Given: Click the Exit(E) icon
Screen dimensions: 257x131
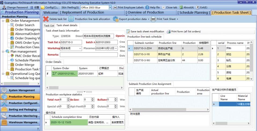Looking at the screenshot, I should [198, 8].
